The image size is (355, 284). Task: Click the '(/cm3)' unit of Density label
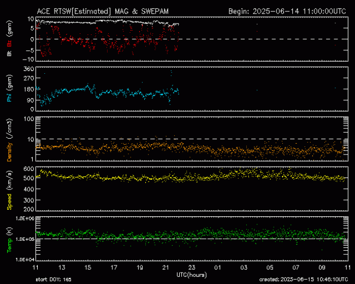[x=9, y=129]
